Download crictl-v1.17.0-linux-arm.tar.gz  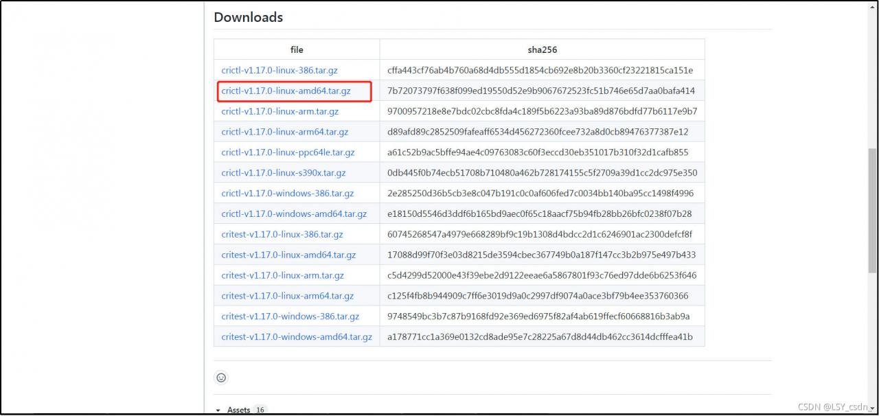click(x=279, y=111)
